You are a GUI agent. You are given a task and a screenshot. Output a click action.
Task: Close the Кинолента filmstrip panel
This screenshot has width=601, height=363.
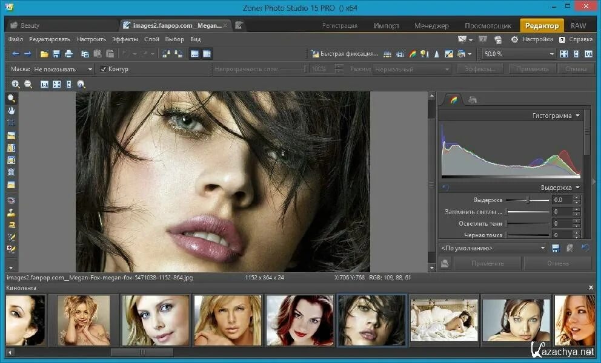(x=591, y=287)
